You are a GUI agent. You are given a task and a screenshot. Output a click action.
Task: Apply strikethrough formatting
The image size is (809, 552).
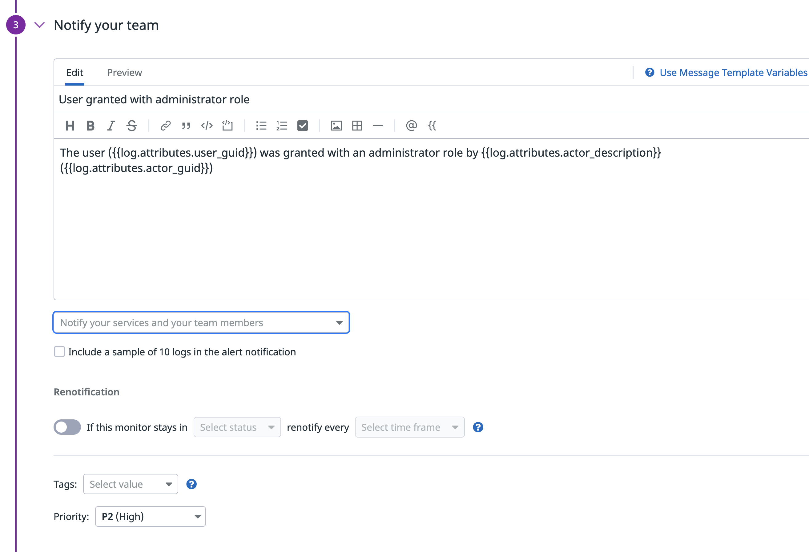(x=131, y=126)
